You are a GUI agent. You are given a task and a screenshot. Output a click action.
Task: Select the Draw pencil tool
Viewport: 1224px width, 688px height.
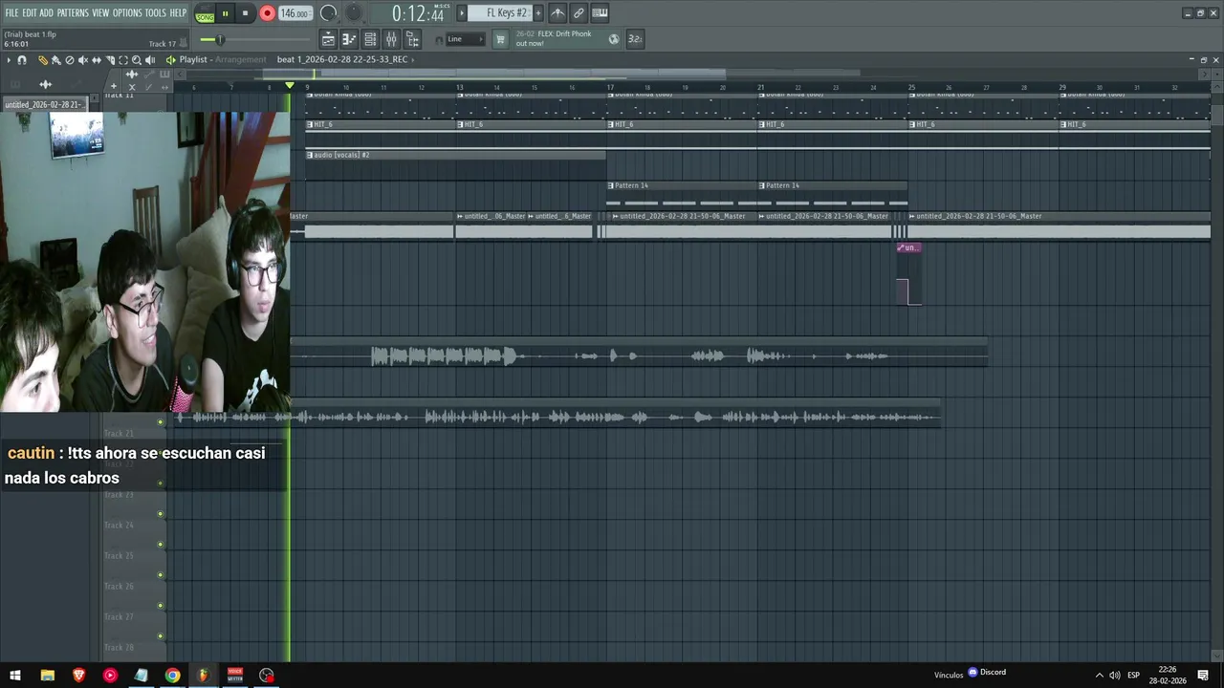[43, 60]
